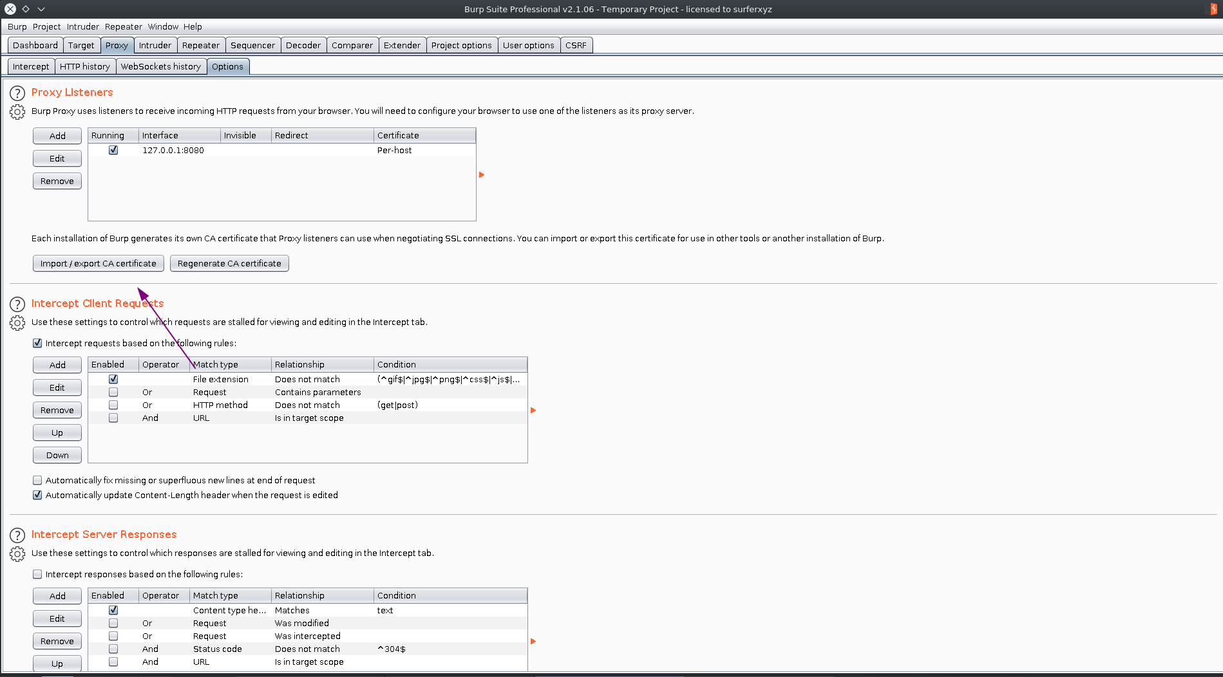1223x677 pixels.
Task: Open Intercept Server Responses help icon
Action: click(x=17, y=535)
